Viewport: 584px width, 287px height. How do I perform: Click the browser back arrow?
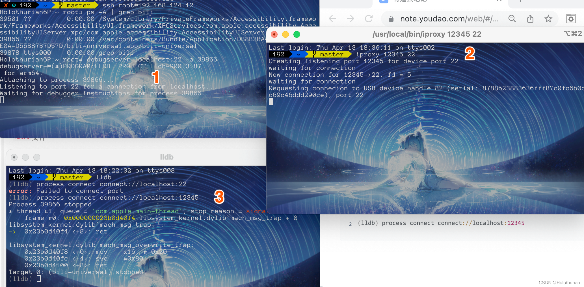[x=332, y=19]
